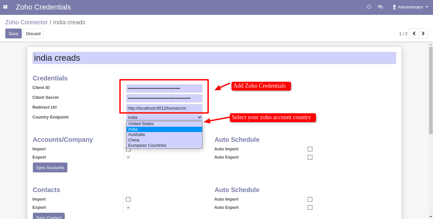Choose China from country list
433x219 pixels.
[x=164, y=140]
